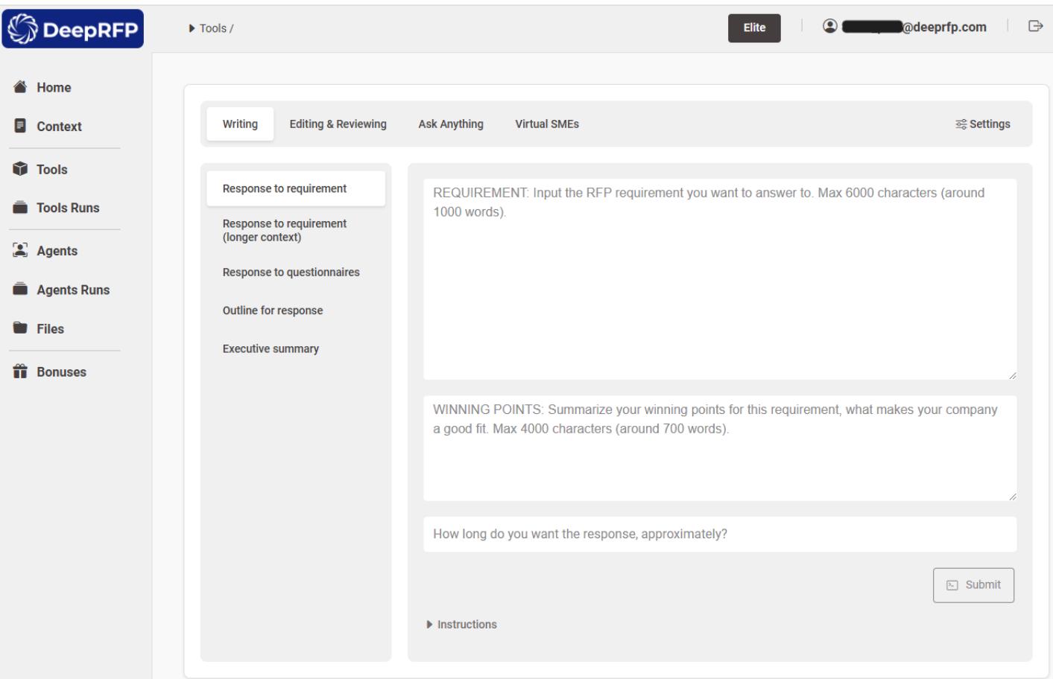Open the Ask Anything tab
This screenshot has width=1053, height=679.
[450, 124]
